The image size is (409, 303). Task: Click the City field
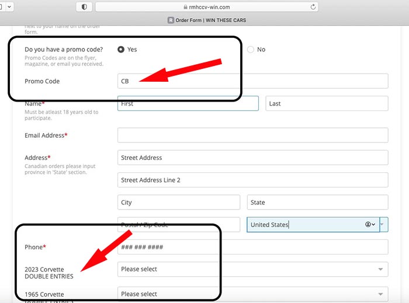[x=179, y=202]
